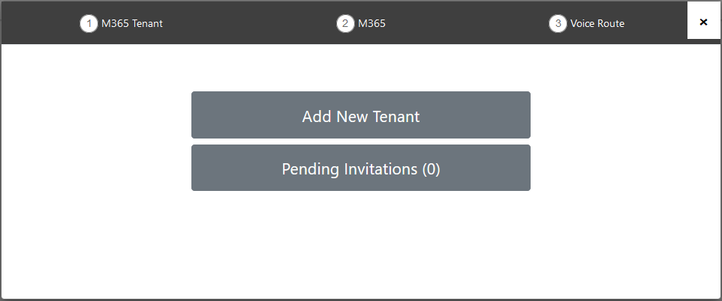Pick the circled 3 beside Voice Route
Screen dimensions: 722x301
(x=558, y=23)
